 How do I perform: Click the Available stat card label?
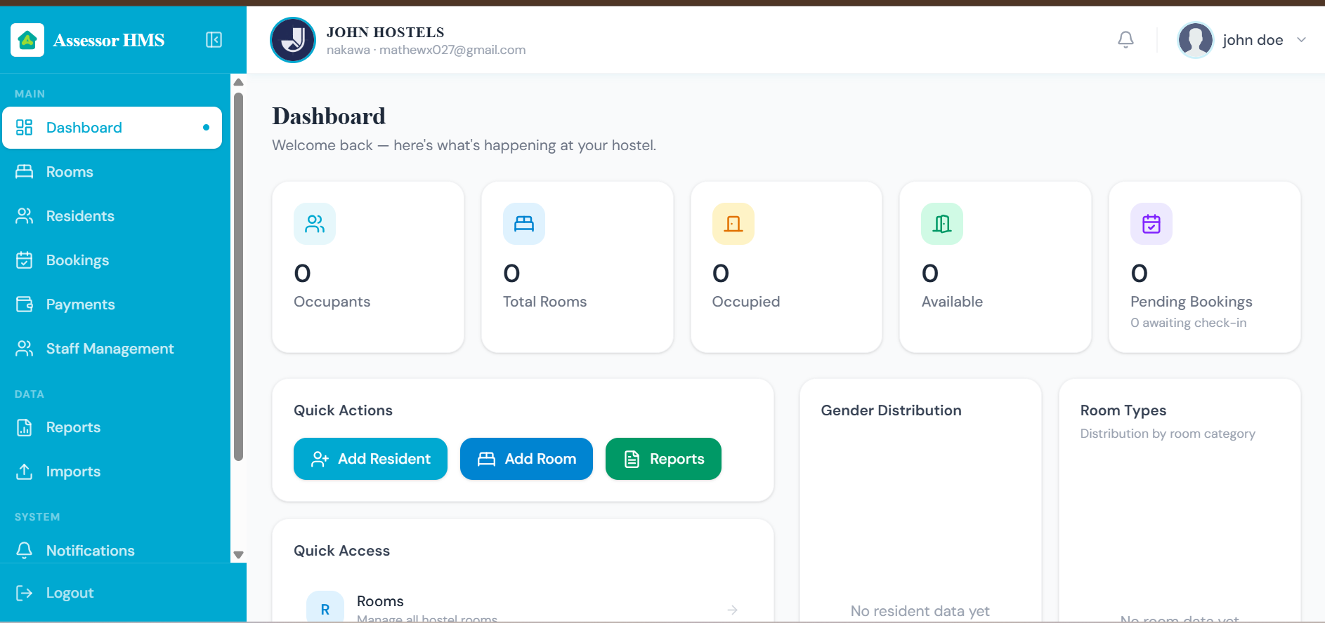tap(952, 302)
